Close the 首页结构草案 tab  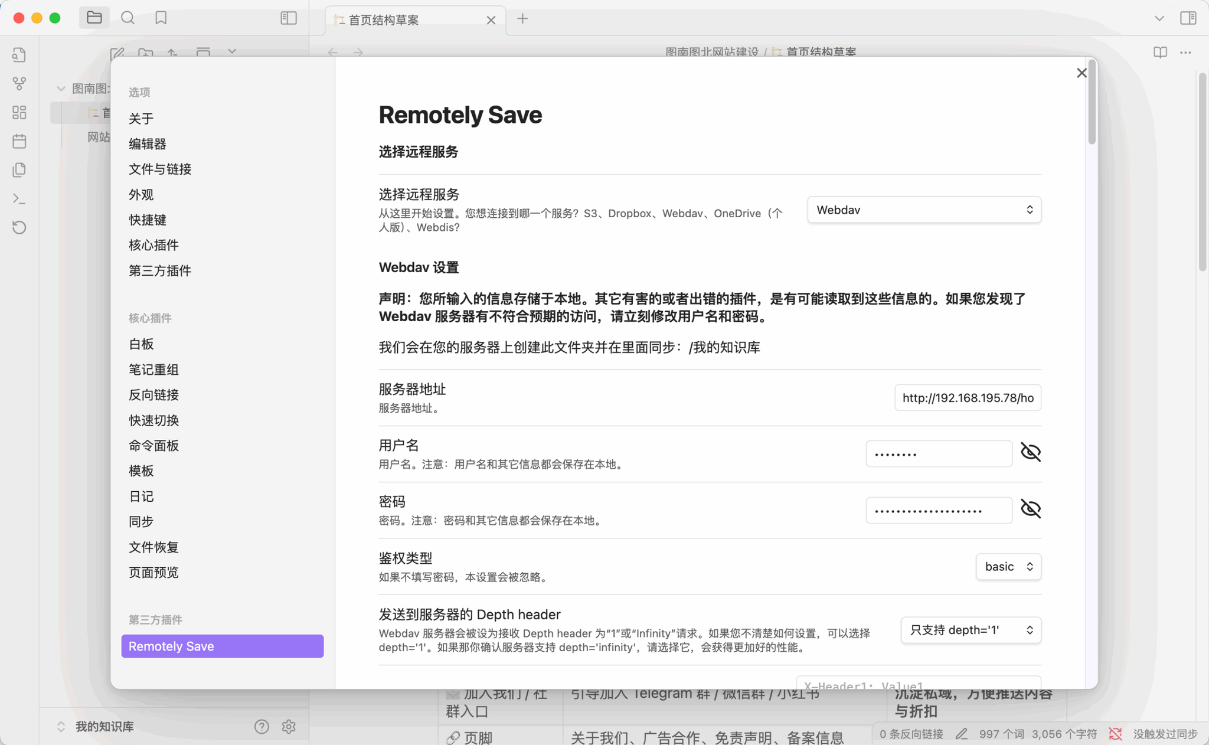[491, 20]
